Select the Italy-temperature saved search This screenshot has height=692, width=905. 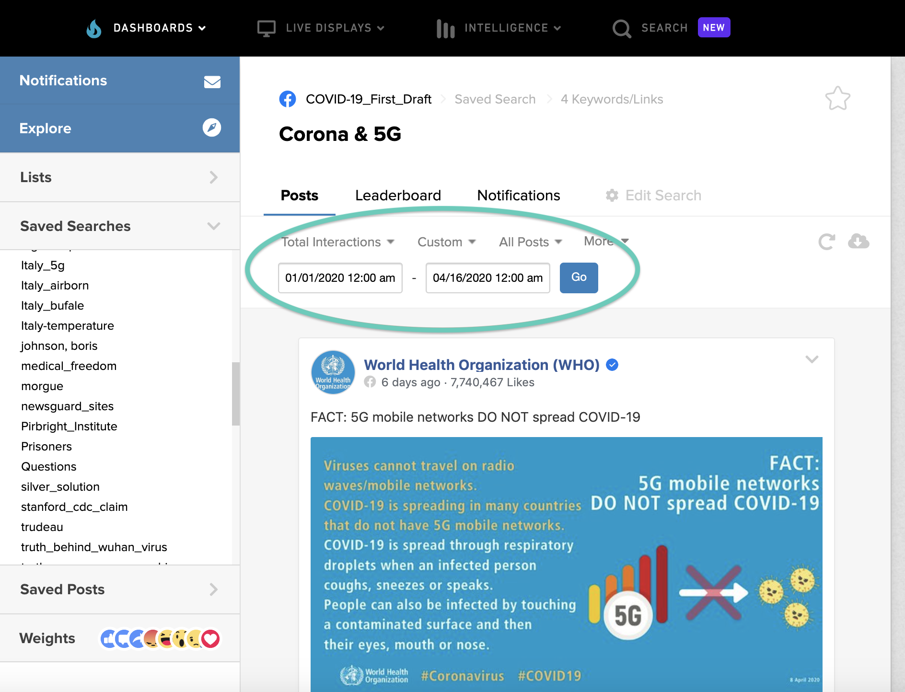[x=67, y=326]
